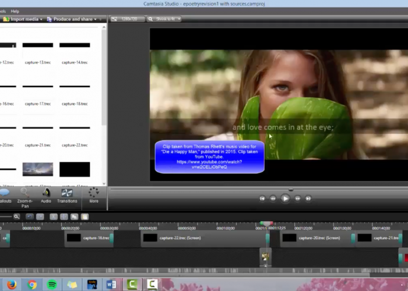
Task: Select capture-21.trec clip on timeline
Action: (x=379, y=238)
